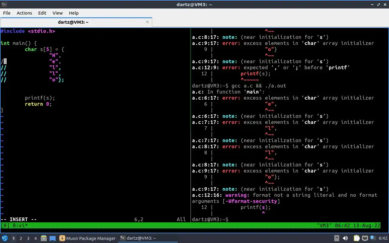Image resolution: width=389 pixels, height=243 pixels.
Task: Open the wired network tray icon
Action: coord(365,238)
